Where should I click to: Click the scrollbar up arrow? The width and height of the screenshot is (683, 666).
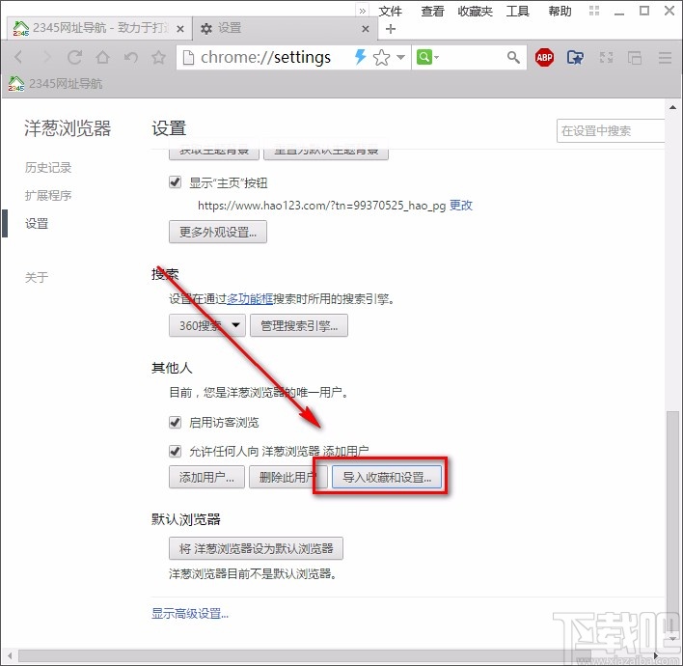tap(673, 107)
